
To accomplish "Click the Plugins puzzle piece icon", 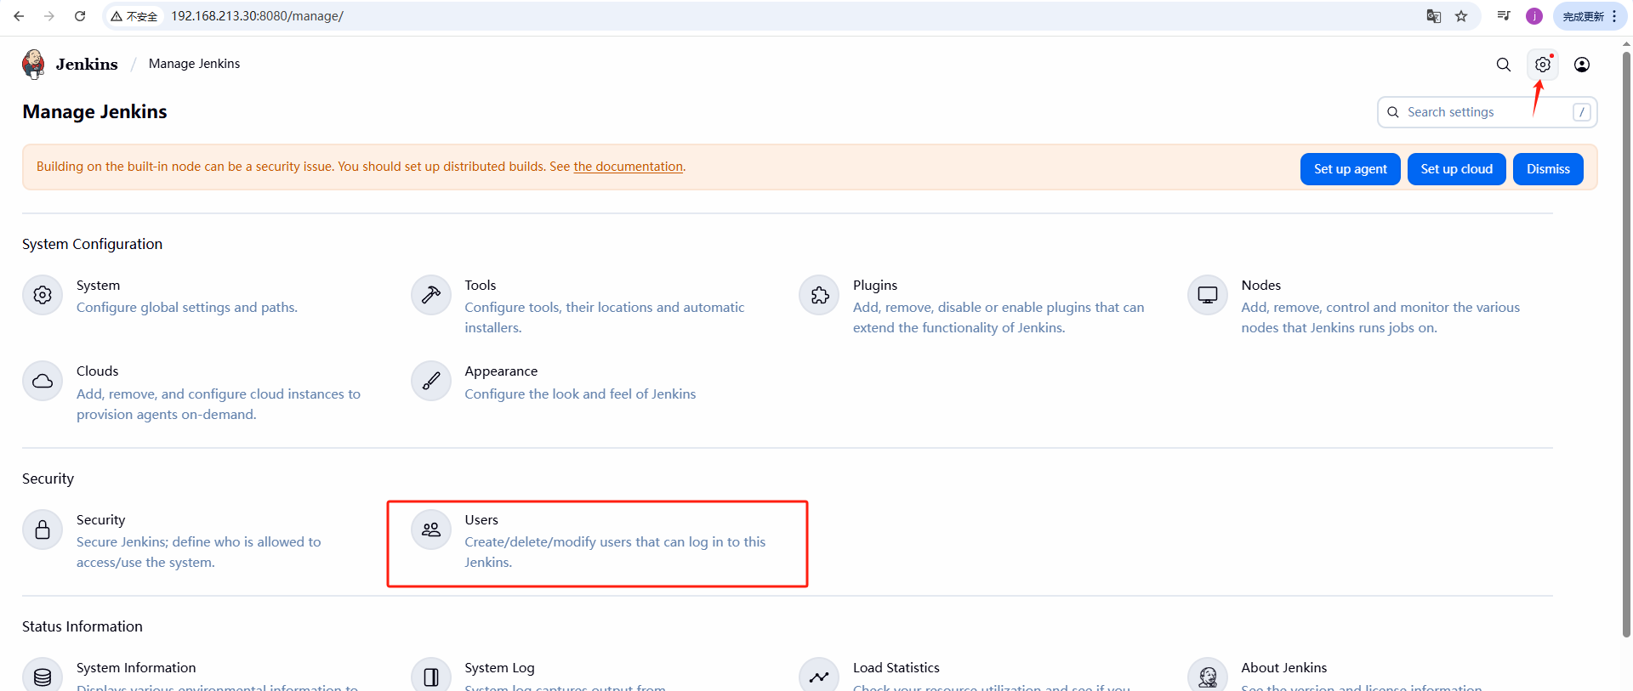I will coord(819,295).
